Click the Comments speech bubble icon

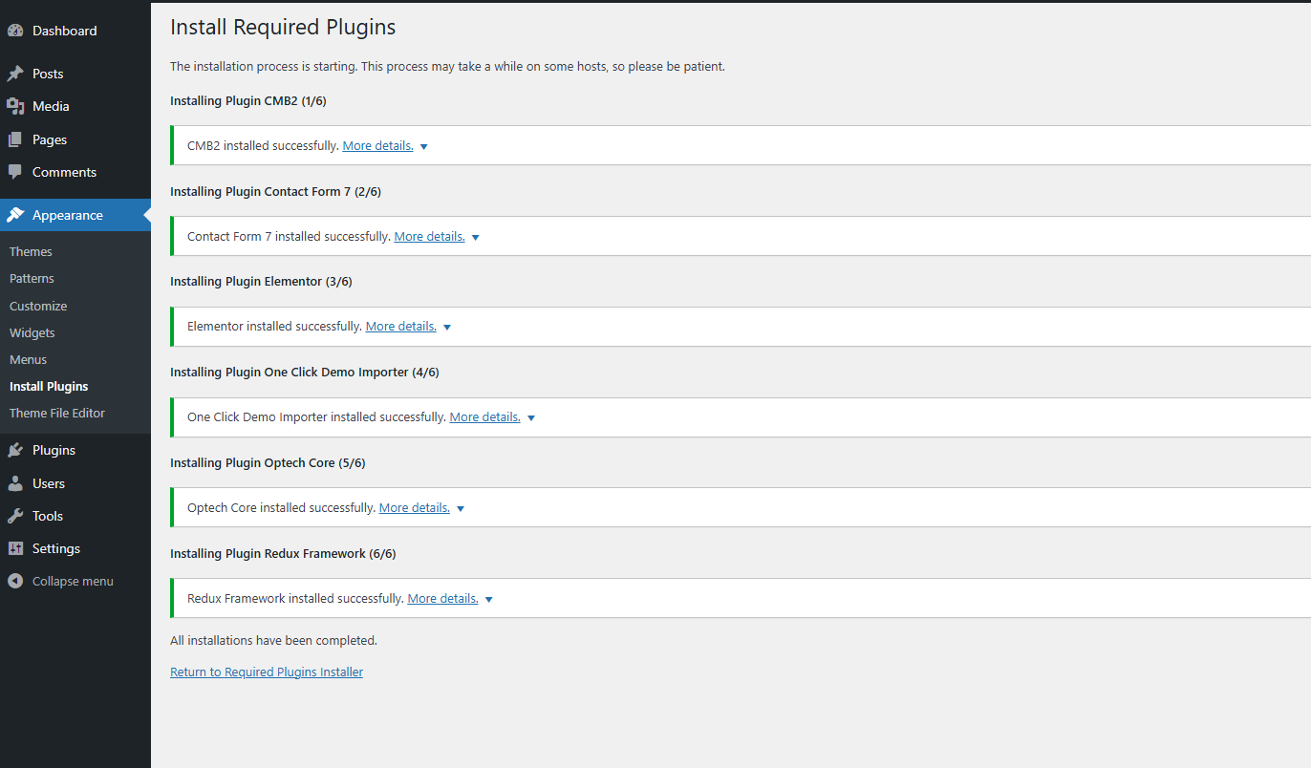(15, 172)
